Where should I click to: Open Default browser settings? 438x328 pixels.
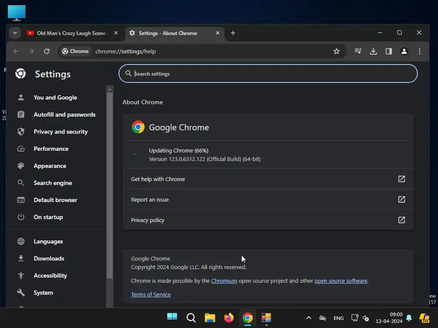tap(56, 200)
